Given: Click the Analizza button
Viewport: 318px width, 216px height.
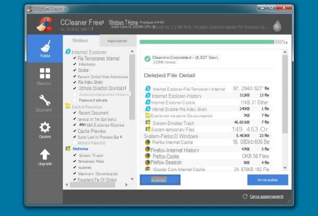Looking at the screenshot, I should click(160, 179).
